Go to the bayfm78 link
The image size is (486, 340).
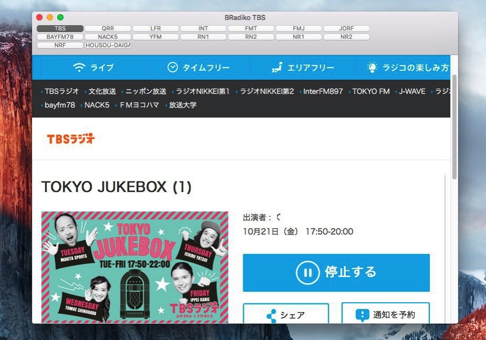(x=60, y=105)
